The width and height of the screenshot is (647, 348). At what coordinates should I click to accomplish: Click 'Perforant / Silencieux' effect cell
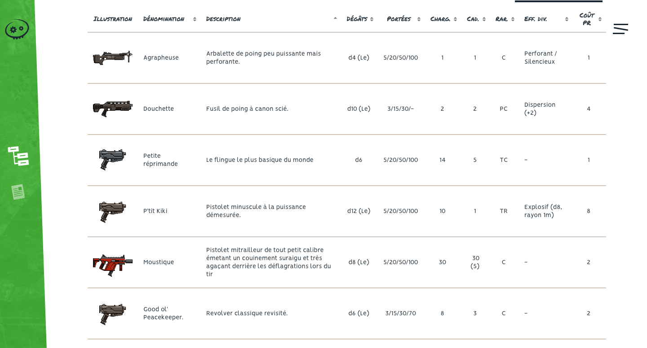[x=541, y=58]
